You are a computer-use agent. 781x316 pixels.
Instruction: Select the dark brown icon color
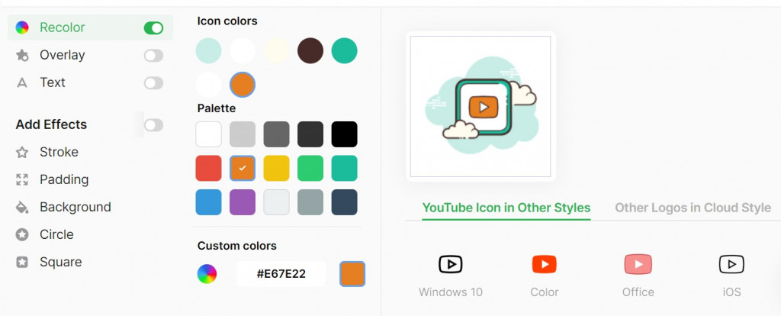310,51
